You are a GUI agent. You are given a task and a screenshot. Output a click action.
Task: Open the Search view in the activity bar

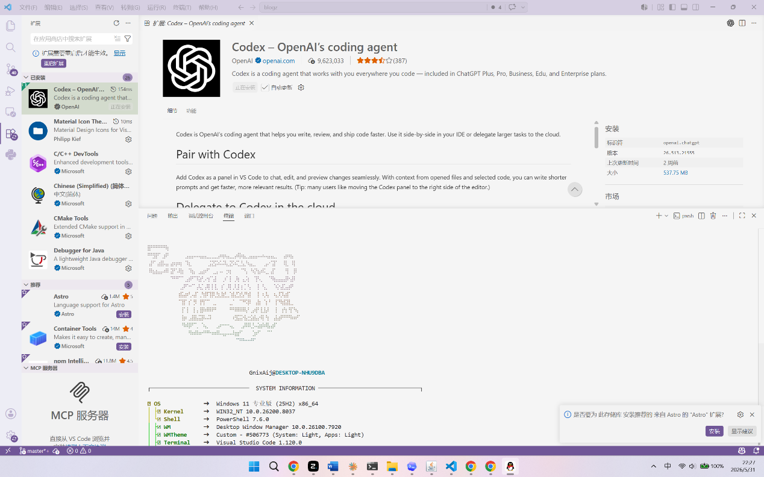[10, 47]
